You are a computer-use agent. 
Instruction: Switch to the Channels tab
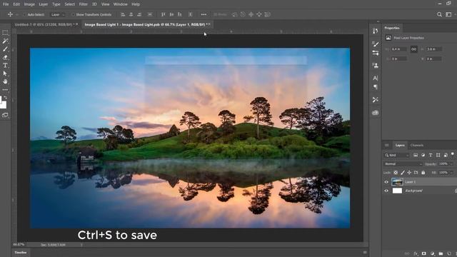tap(417, 145)
